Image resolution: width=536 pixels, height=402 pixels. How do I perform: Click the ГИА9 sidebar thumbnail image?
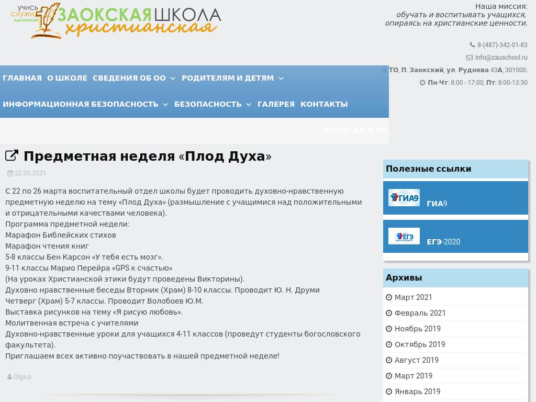tap(404, 197)
